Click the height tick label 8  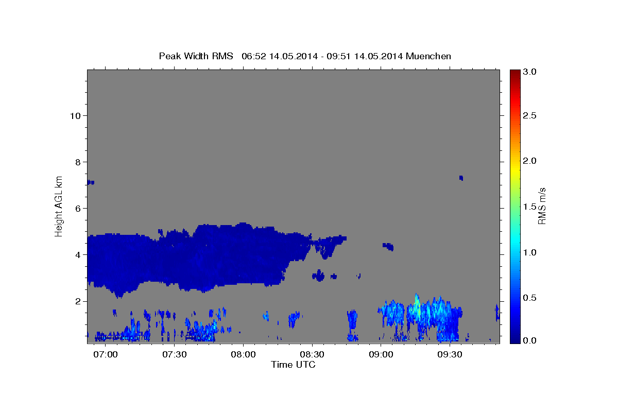coord(78,162)
